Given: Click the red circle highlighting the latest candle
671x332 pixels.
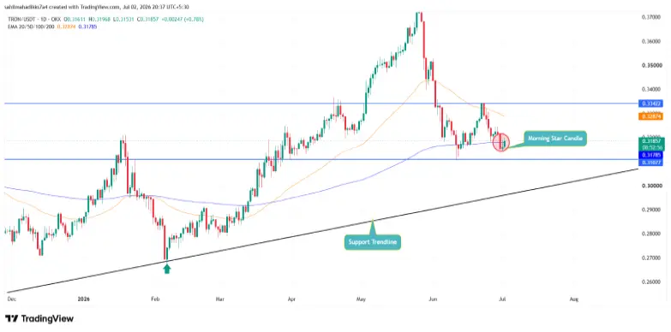Looking at the screenshot, I should [x=501, y=143].
